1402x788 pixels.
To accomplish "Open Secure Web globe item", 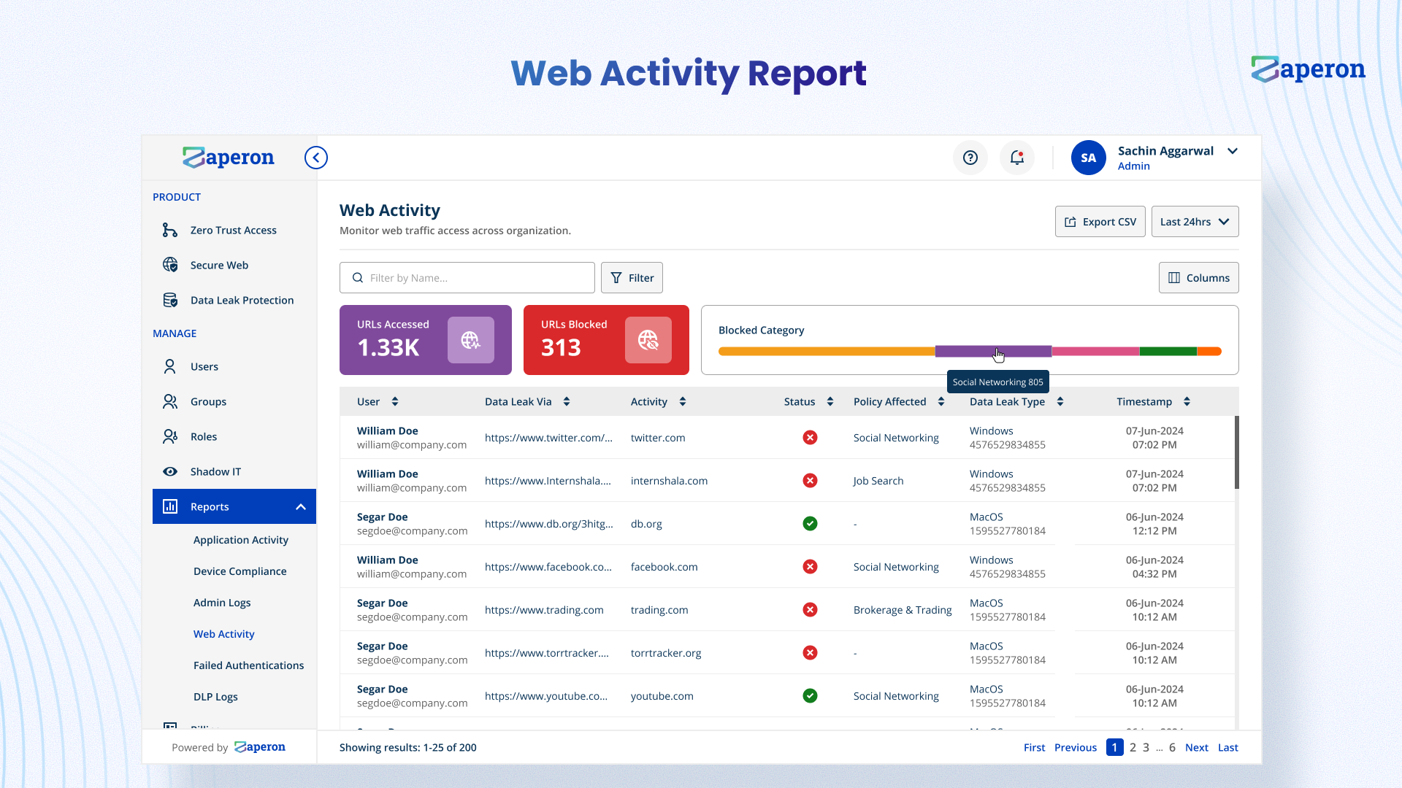I will click(x=219, y=265).
